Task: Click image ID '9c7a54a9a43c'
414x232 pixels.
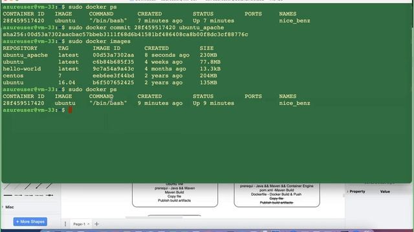Action: pos(113,69)
